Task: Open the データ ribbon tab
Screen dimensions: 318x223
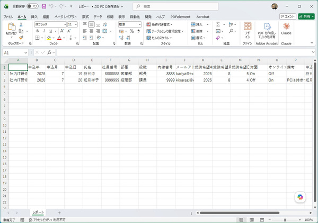Action: pyautogui.click(x=98, y=17)
